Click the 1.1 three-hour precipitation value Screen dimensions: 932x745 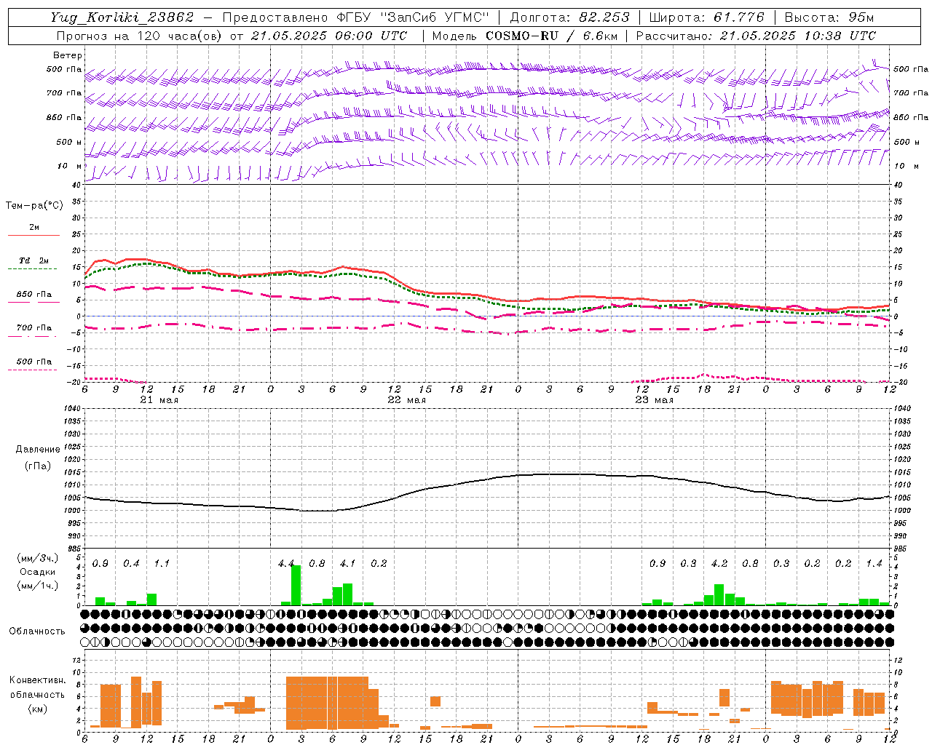point(162,563)
